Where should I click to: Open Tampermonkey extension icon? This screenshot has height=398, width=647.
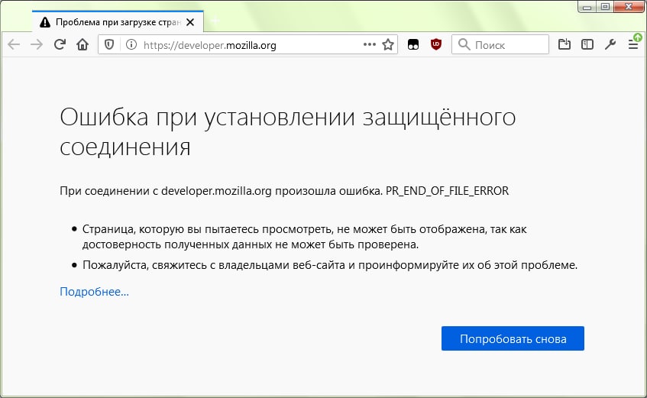[413, 44]
